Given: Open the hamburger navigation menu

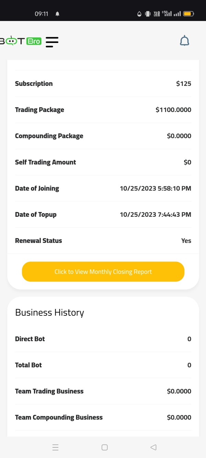Looking at the screenshot, I should pos(52,42).
